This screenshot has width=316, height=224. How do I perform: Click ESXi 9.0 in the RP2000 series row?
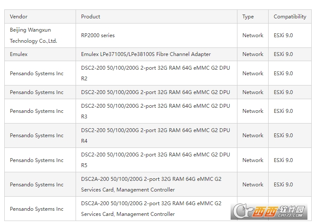click(283, 35)
